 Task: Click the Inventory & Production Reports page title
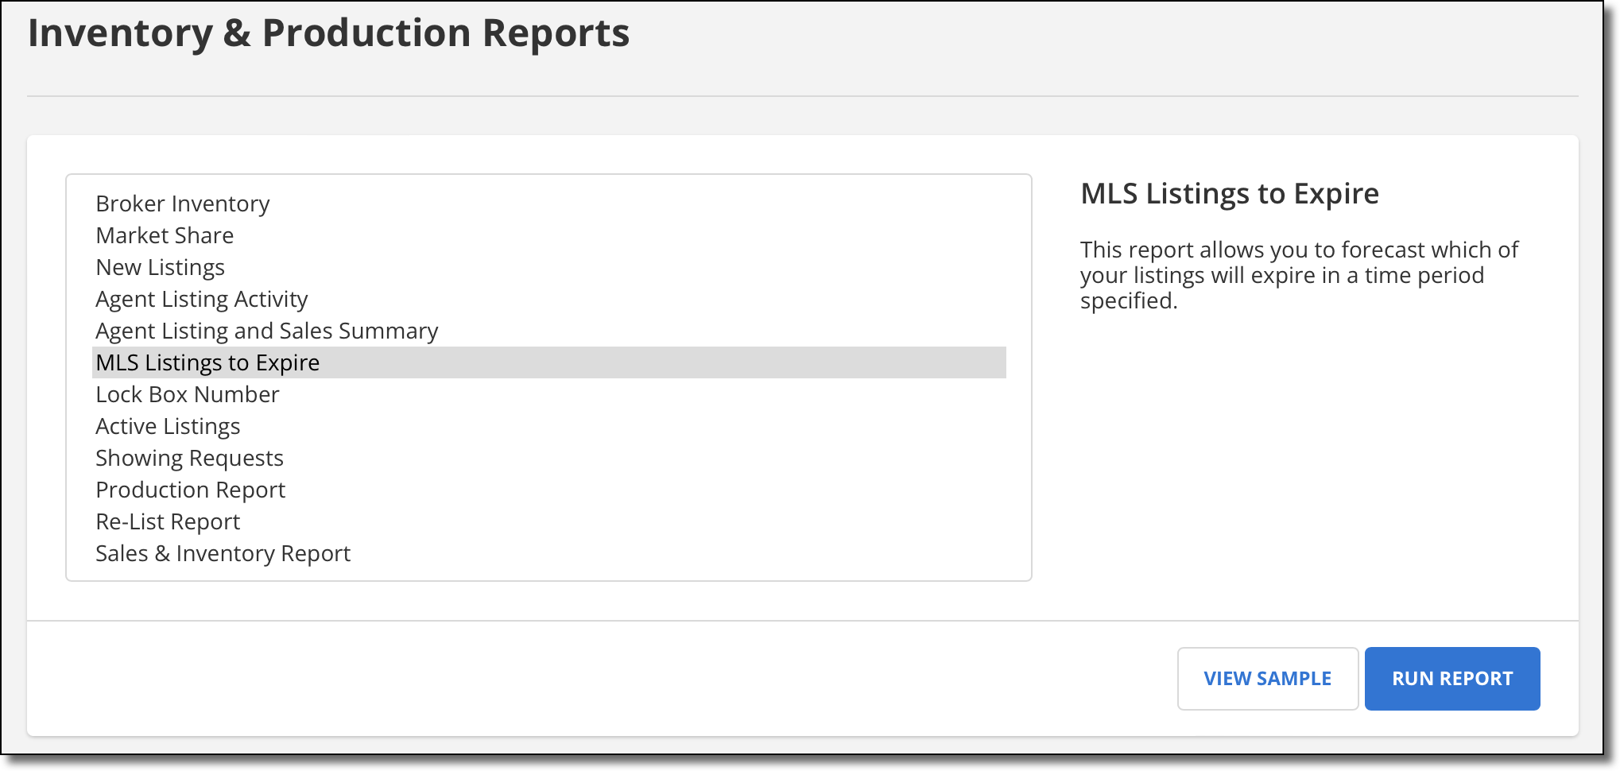[330, 33]
